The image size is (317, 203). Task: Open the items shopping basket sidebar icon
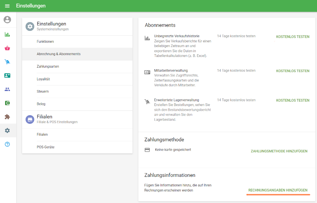7,48
